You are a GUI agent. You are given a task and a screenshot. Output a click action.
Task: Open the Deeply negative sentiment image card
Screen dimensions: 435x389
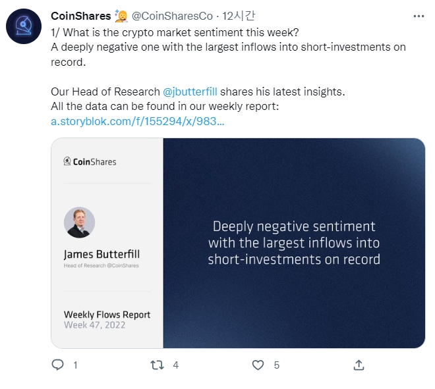238,243
